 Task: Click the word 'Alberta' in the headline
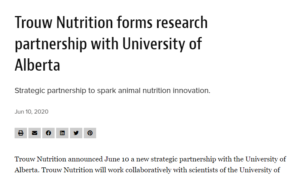pyautogui.click(x=37, y=65)
